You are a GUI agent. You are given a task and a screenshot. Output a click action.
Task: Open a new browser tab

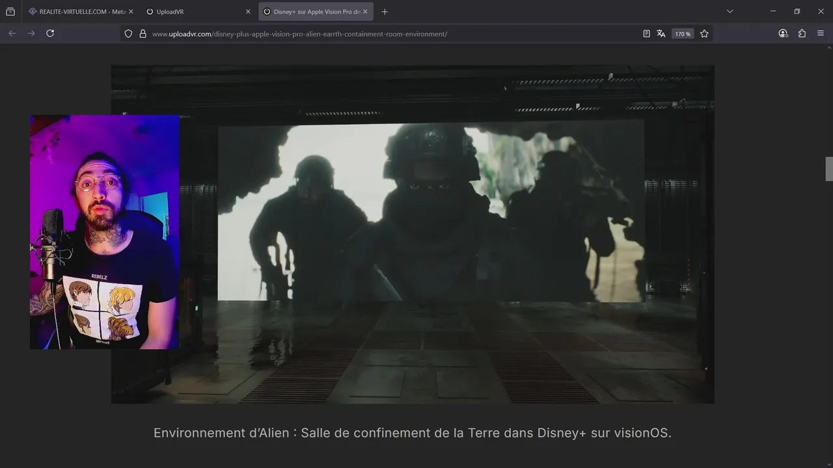point(385,12)
